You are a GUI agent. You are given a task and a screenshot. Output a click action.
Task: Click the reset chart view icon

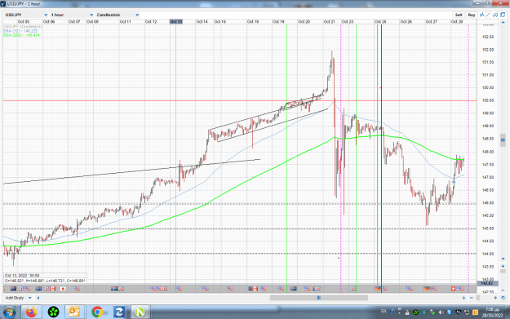pos(503,298)
